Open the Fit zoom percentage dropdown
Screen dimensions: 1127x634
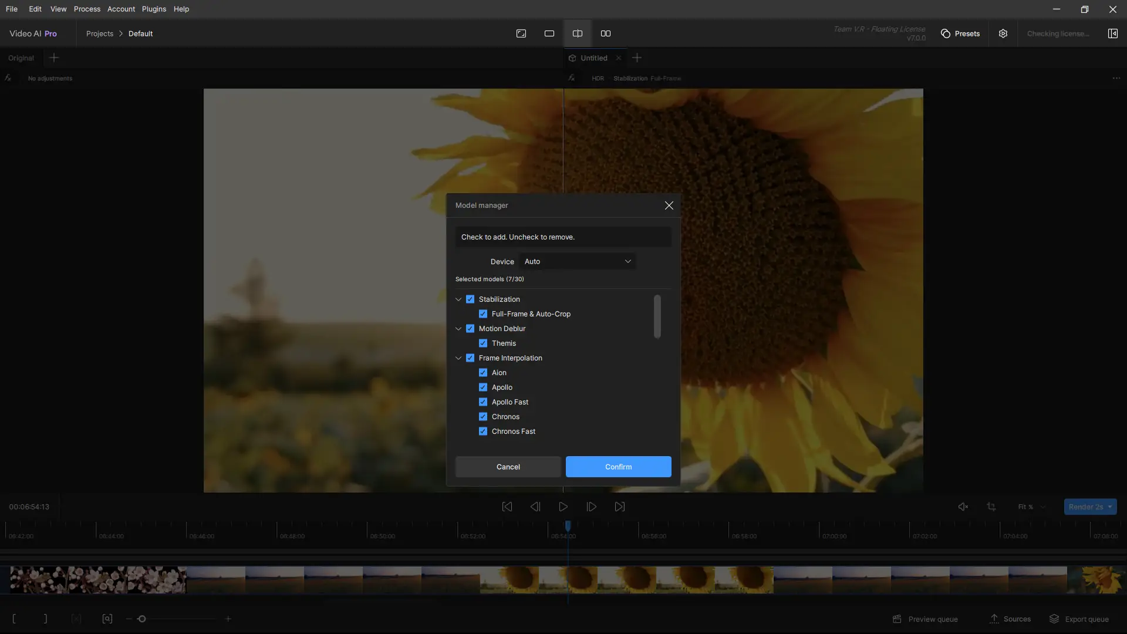(x=1031, y=507)
